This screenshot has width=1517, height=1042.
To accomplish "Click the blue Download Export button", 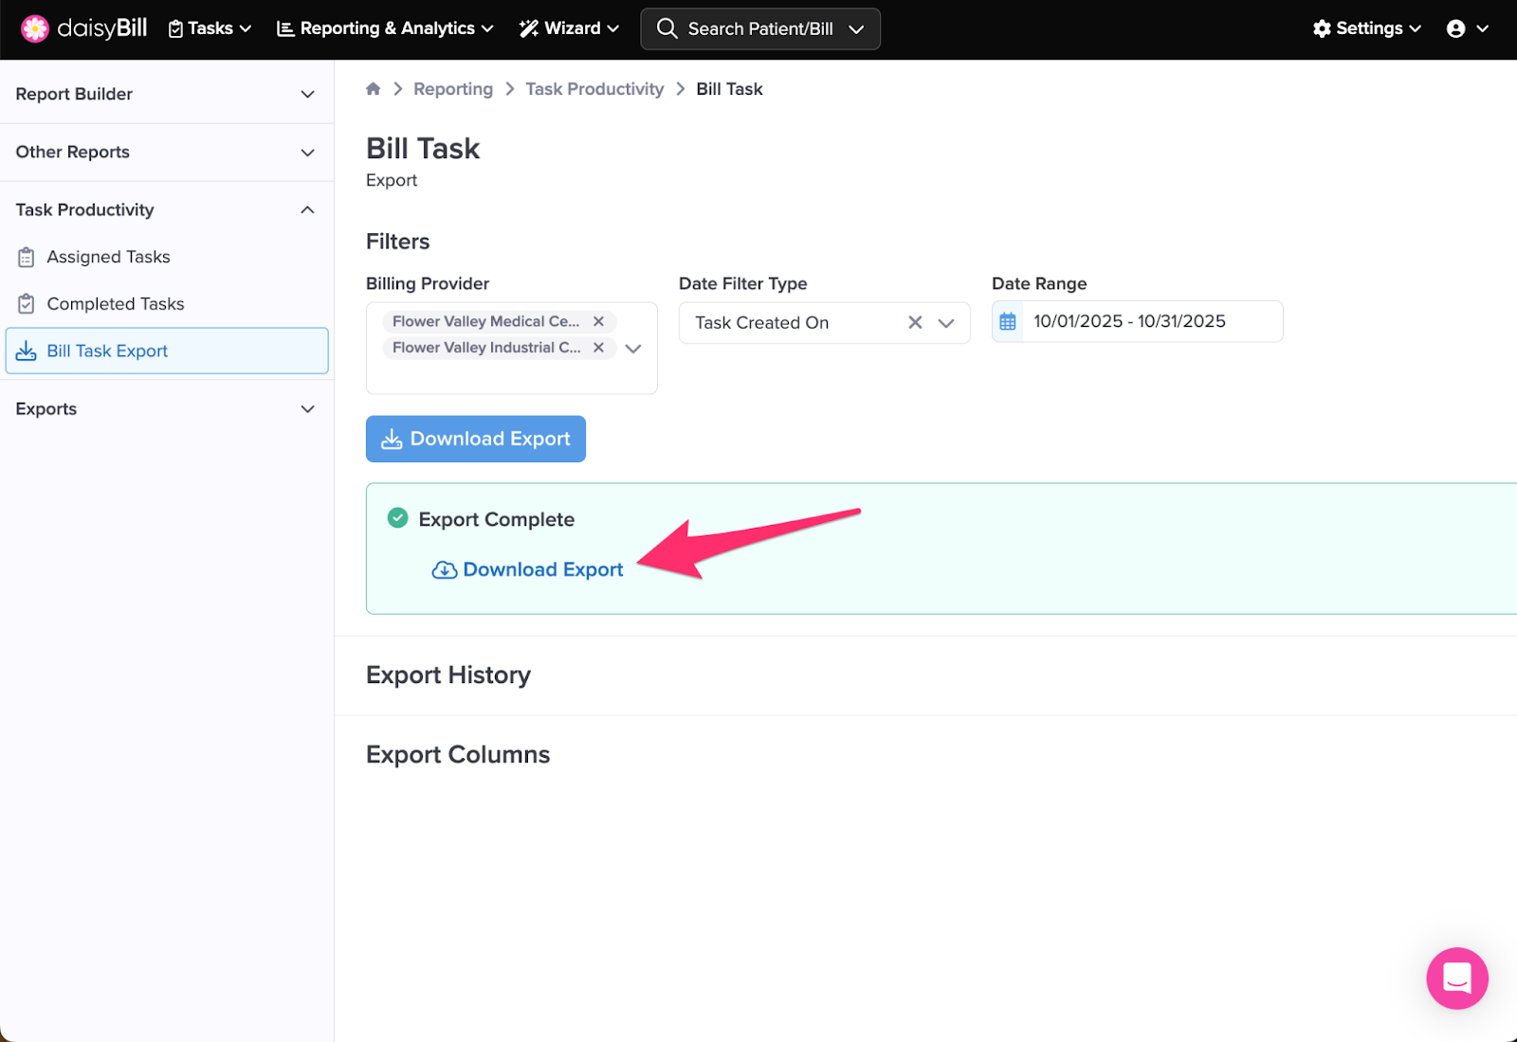I will [476, 439].
